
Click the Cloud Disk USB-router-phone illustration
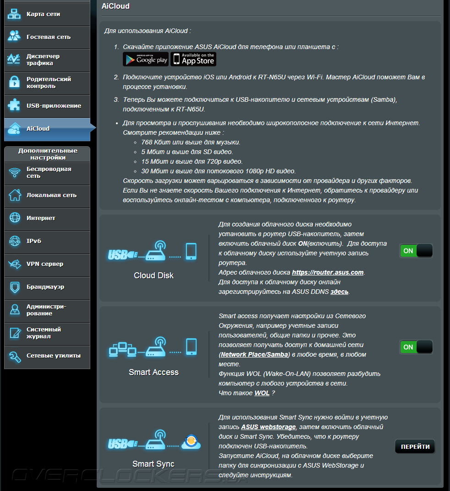(x=153, y=251)
